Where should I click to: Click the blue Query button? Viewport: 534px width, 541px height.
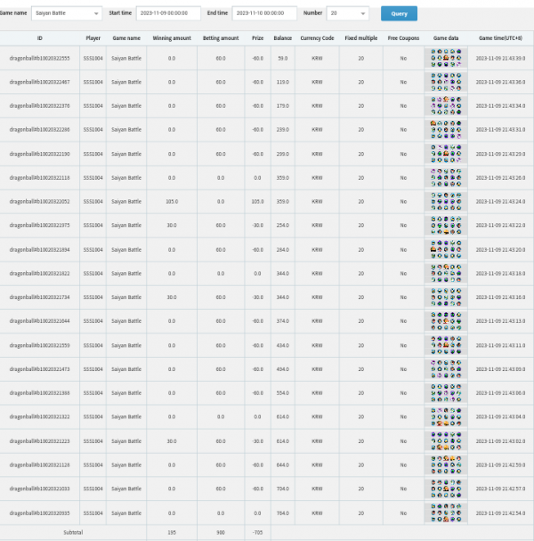[x=399, y=13]
